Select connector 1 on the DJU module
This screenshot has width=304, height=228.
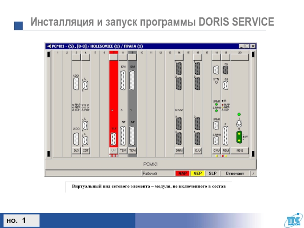pos(197,68)
